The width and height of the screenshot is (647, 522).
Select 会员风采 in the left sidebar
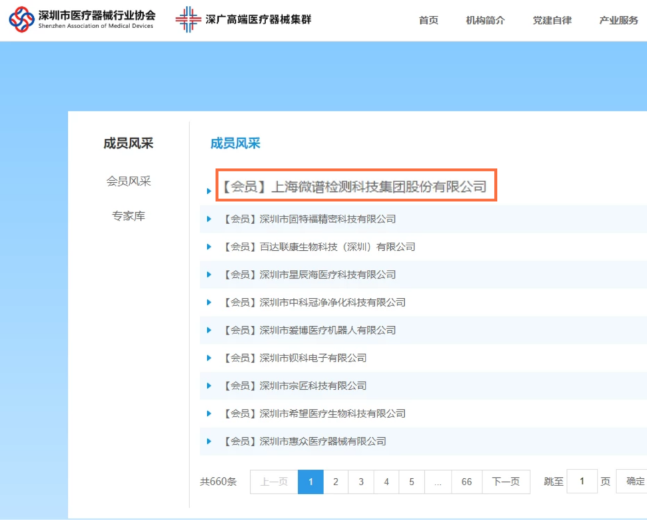[128, 181]
